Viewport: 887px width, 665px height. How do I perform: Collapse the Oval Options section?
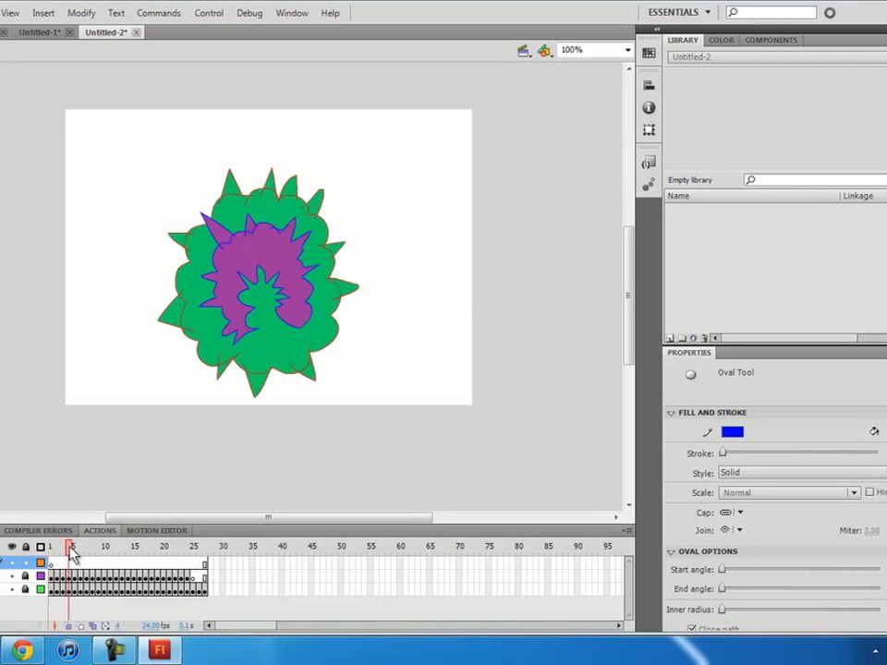(672, 552)
